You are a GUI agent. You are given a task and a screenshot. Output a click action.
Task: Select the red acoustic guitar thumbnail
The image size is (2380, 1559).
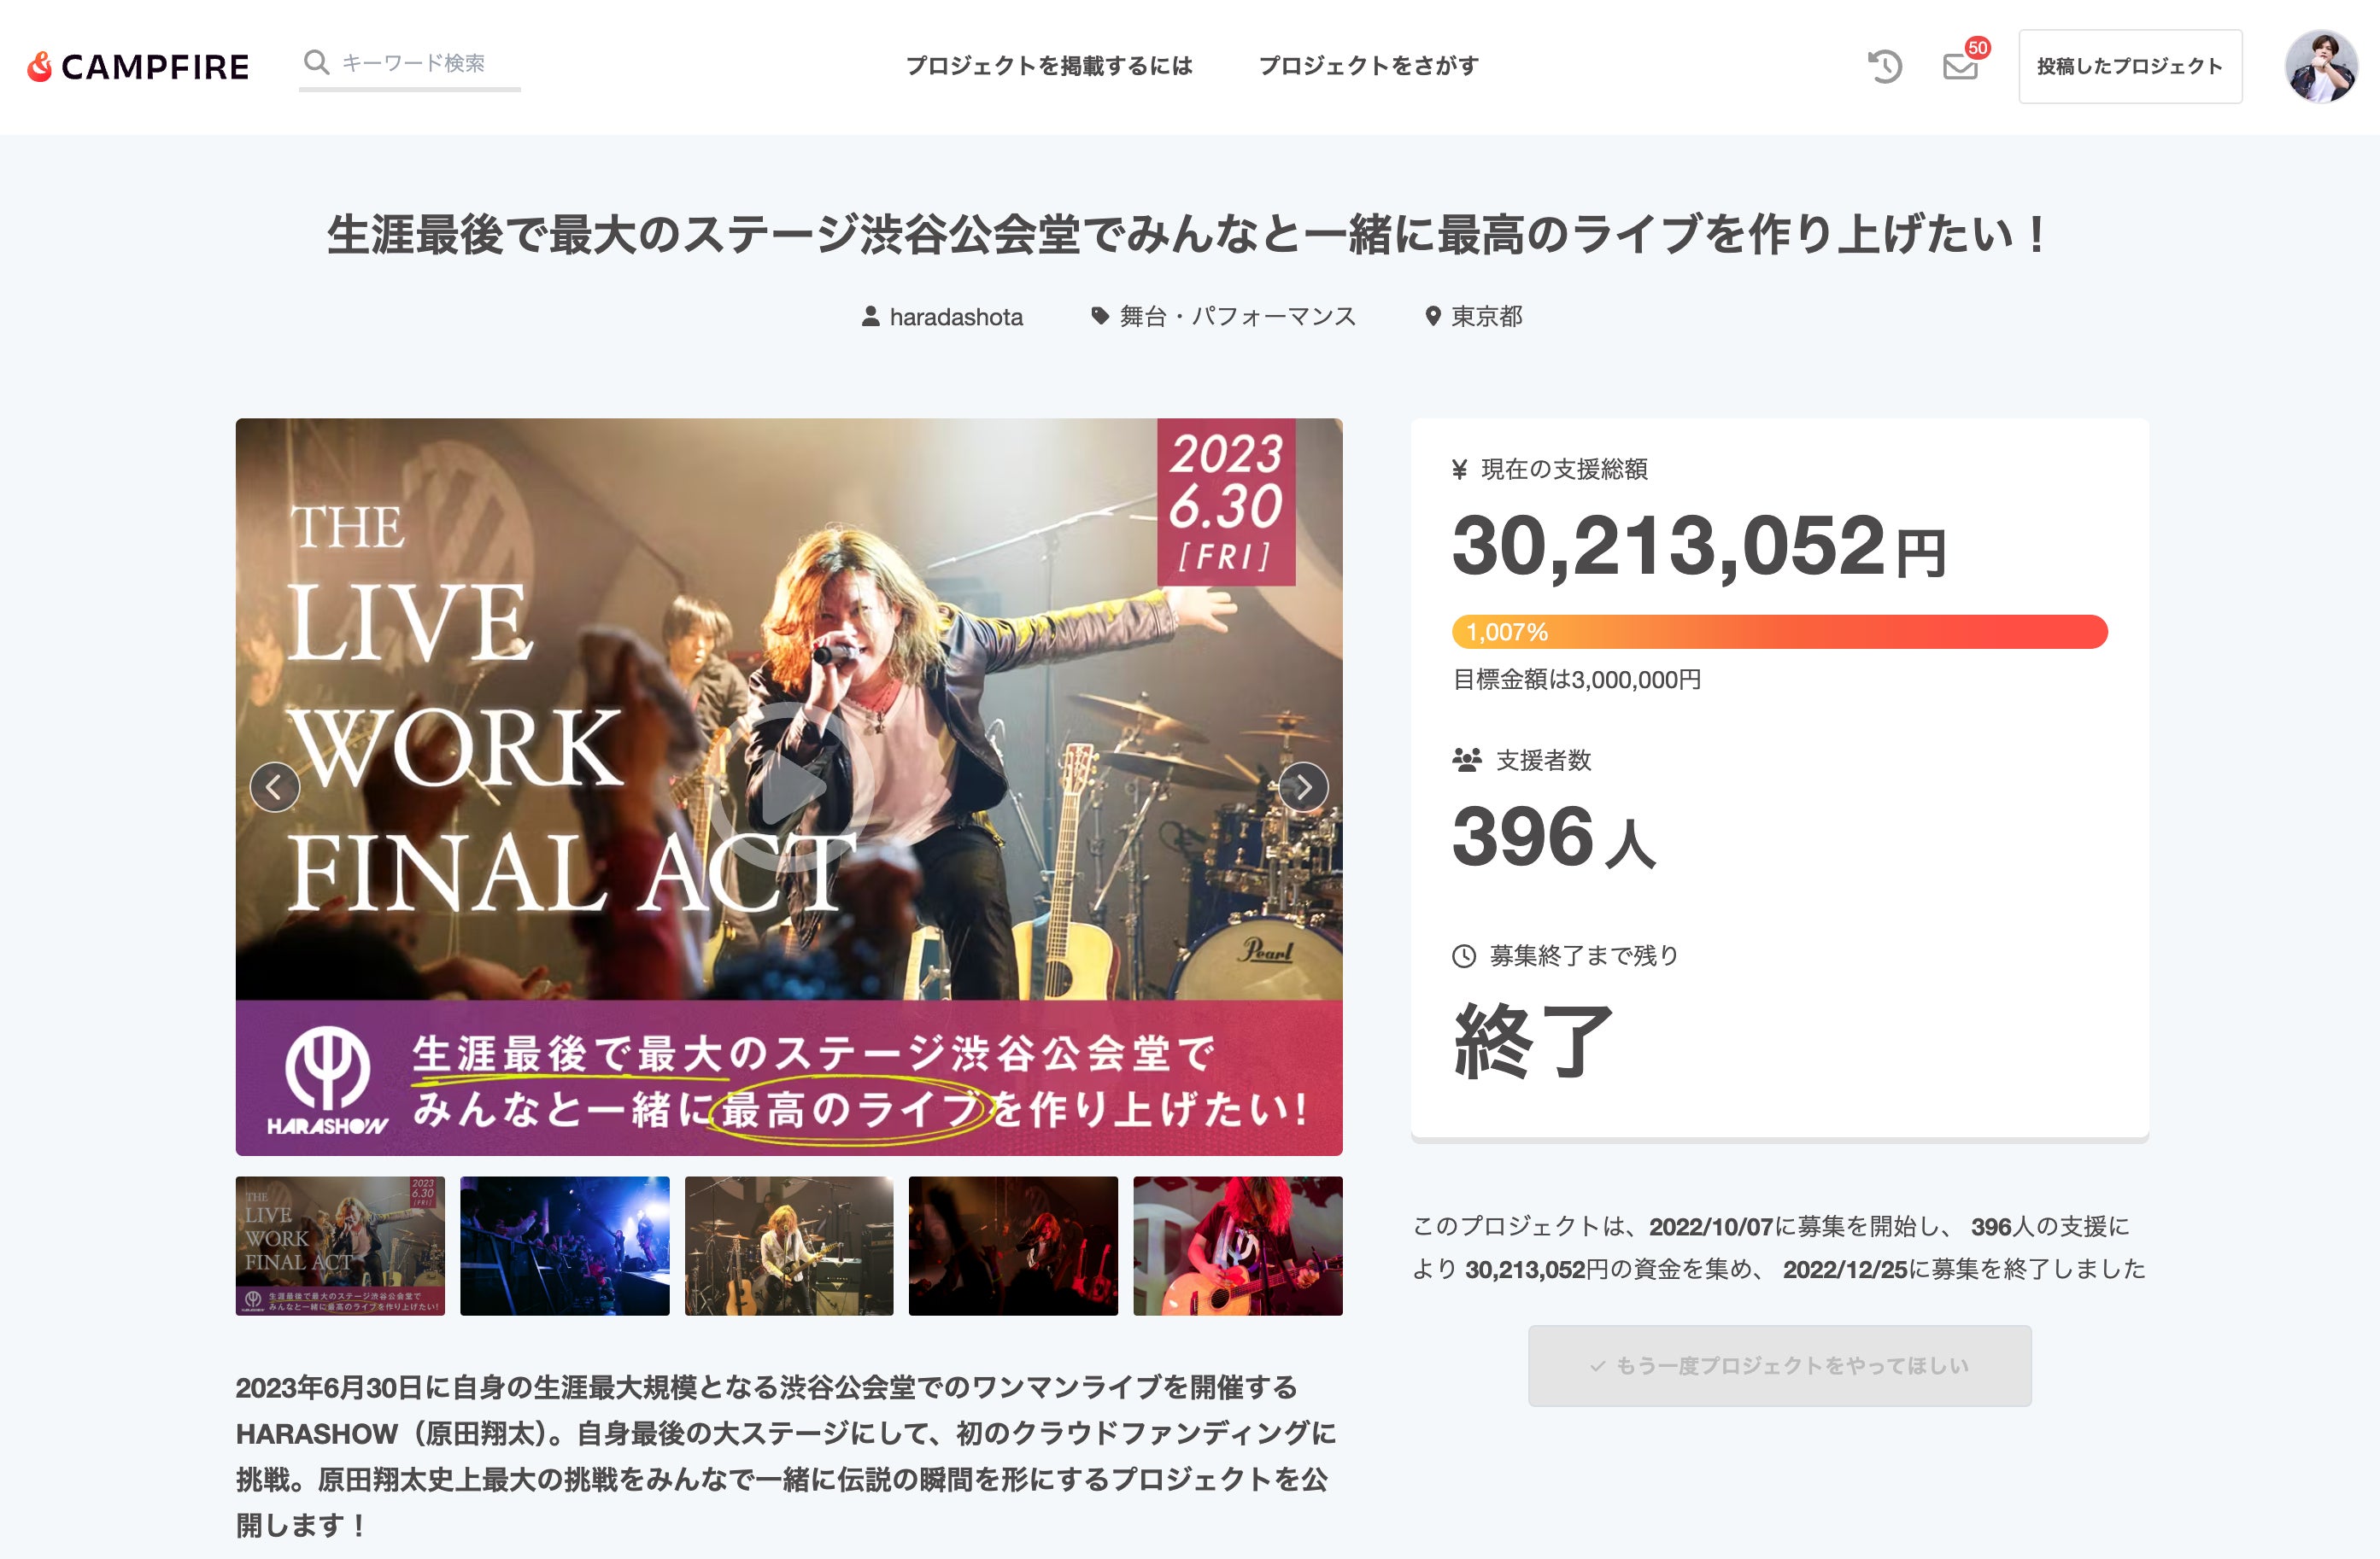pyautogui.click(x=1237, y=1245)
